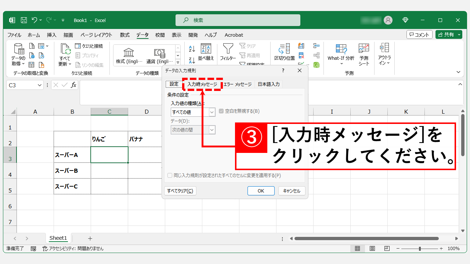Viewport: 470px width, 264px height.
Task: Select the フィルター tool on the Data ribbon
Action: 228,52
